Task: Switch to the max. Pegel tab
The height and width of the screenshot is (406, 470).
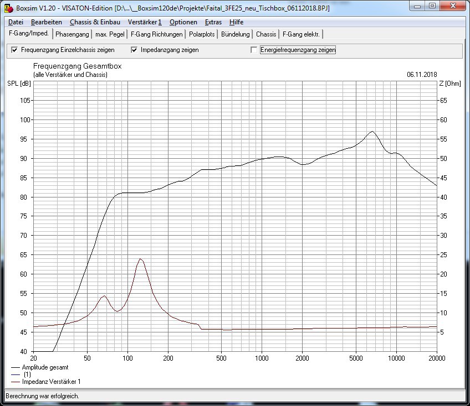Action: pos(110,34)
